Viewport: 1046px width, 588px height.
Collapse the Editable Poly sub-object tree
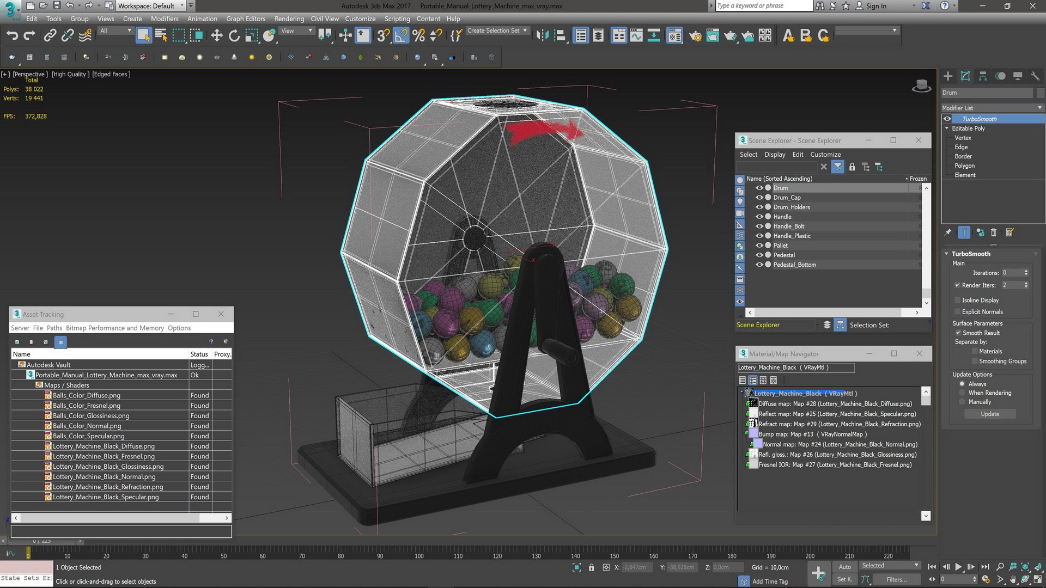947,128
